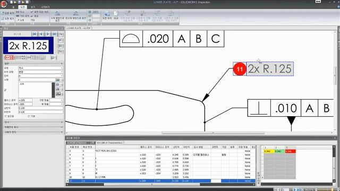Click the add drawing button in ribbon
This screenshot has height=191, width=340.
pyautogui.click(x=8, y=13)
